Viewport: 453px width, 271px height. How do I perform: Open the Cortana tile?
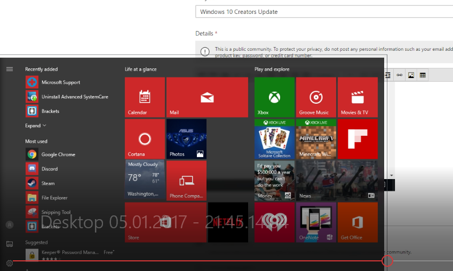[145, 139]
